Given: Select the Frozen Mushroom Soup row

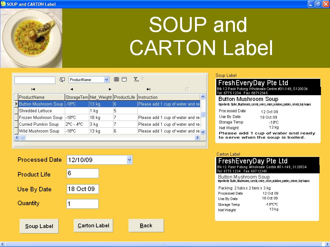Looking at the screenshot, I should coord(40,117).
